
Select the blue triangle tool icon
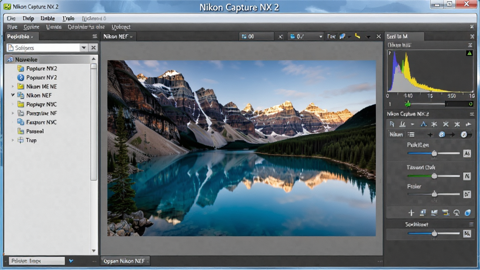pyautogui.click(x=423, y=124)
